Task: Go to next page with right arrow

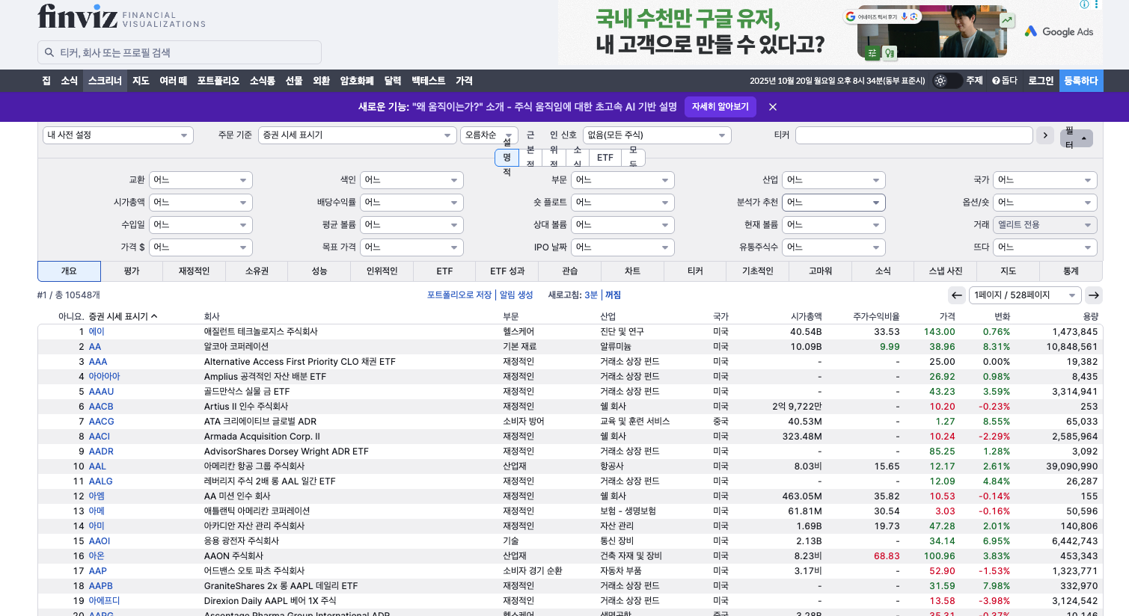Action: 1094,295
